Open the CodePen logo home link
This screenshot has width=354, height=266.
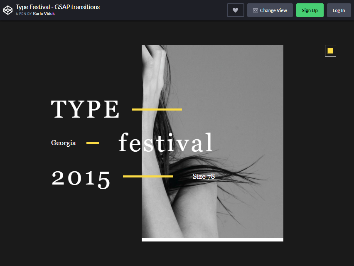[8, 10]
